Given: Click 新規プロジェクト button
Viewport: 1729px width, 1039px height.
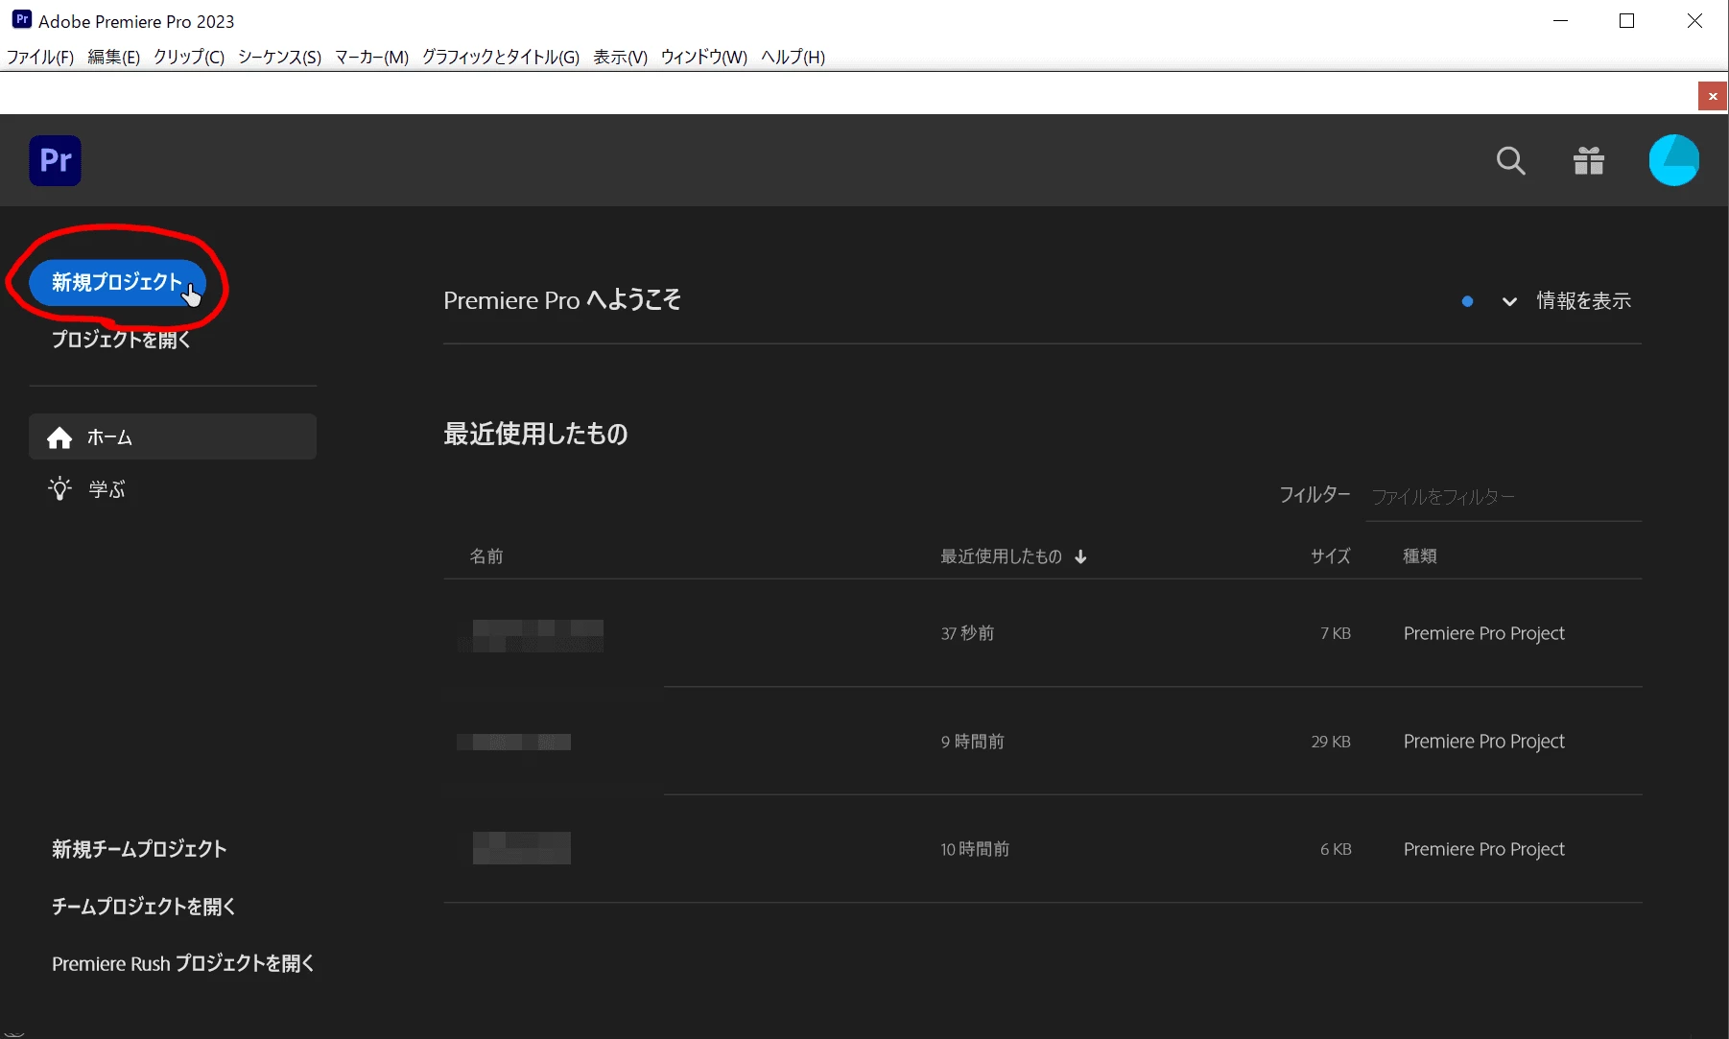Looking at the screenshot, I should point(117,282).
